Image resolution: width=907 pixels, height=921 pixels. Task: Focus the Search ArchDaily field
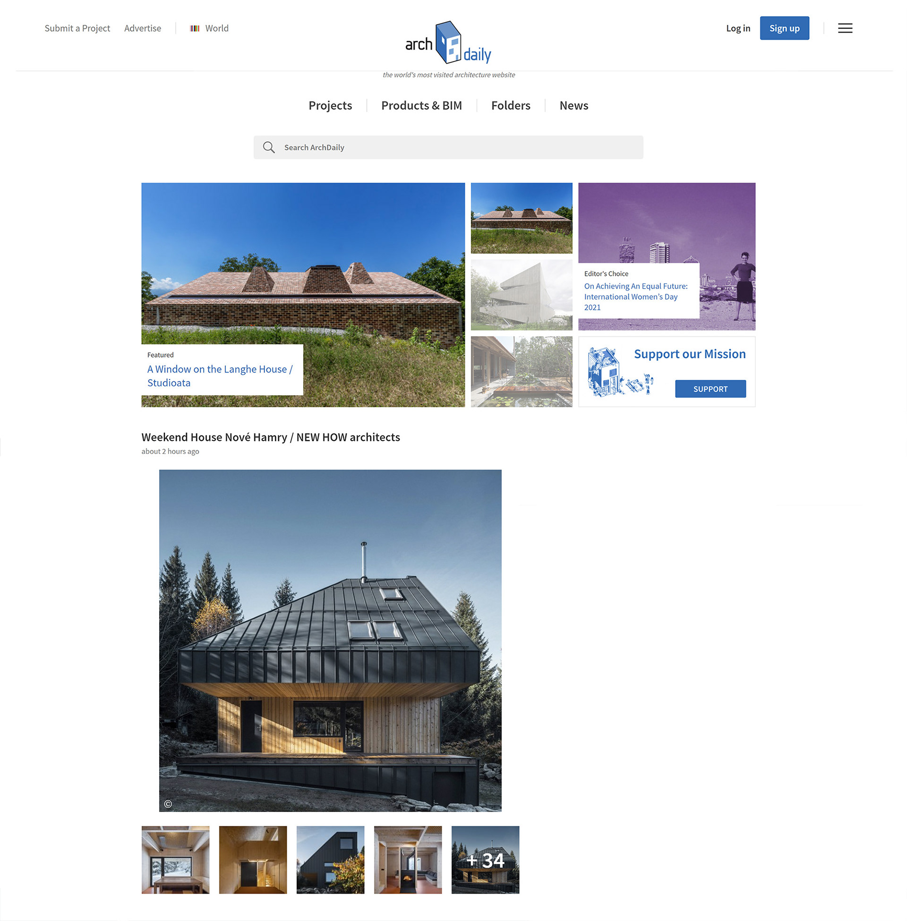(x=448, y=147)
